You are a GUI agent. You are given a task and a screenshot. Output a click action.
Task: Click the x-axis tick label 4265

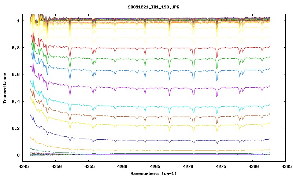154,166
